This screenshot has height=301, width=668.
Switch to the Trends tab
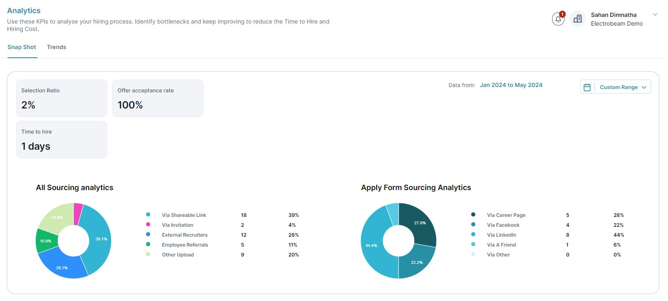pyautogui.click(x=57, y=47)
